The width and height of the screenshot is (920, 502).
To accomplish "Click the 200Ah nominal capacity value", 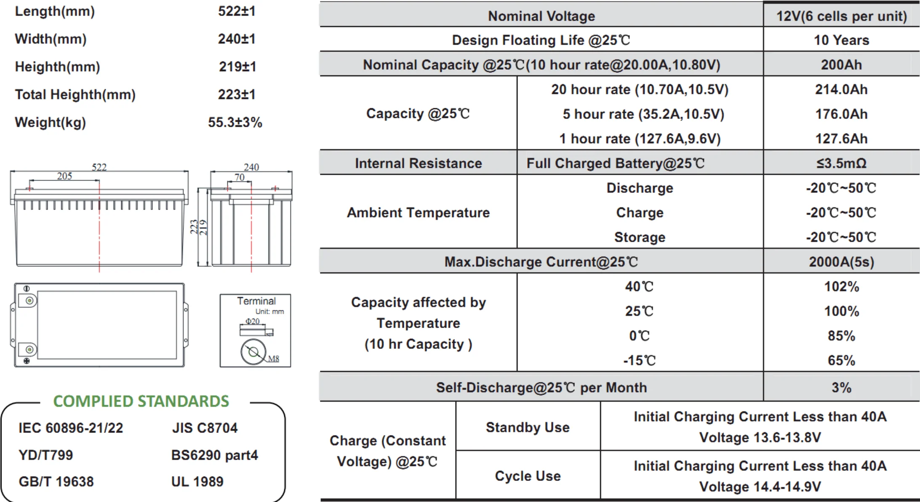I will (x=841, y=65).
